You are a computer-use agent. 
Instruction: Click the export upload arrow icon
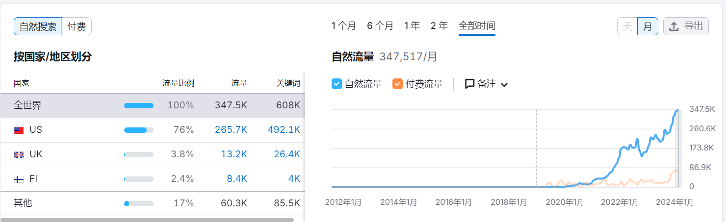(674, 26)
